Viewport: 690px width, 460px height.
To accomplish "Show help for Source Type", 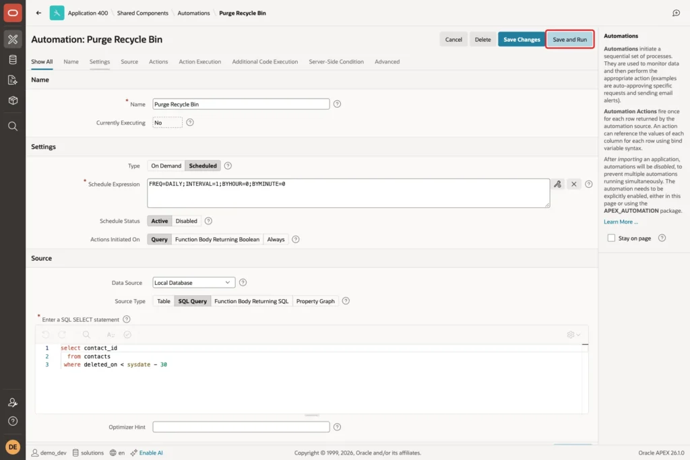I will [346, 301].
